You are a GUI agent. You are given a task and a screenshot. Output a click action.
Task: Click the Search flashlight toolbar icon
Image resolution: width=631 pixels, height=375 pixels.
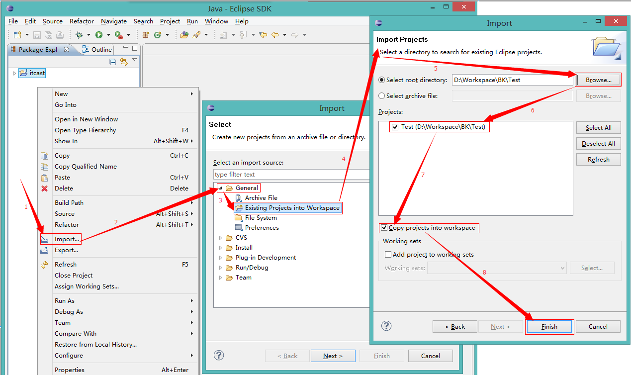click(196, 35)
